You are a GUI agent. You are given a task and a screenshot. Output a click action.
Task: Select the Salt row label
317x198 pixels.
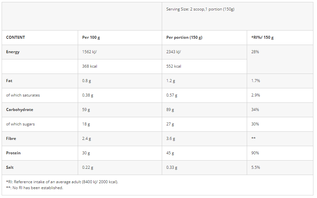tap(10, 167)
